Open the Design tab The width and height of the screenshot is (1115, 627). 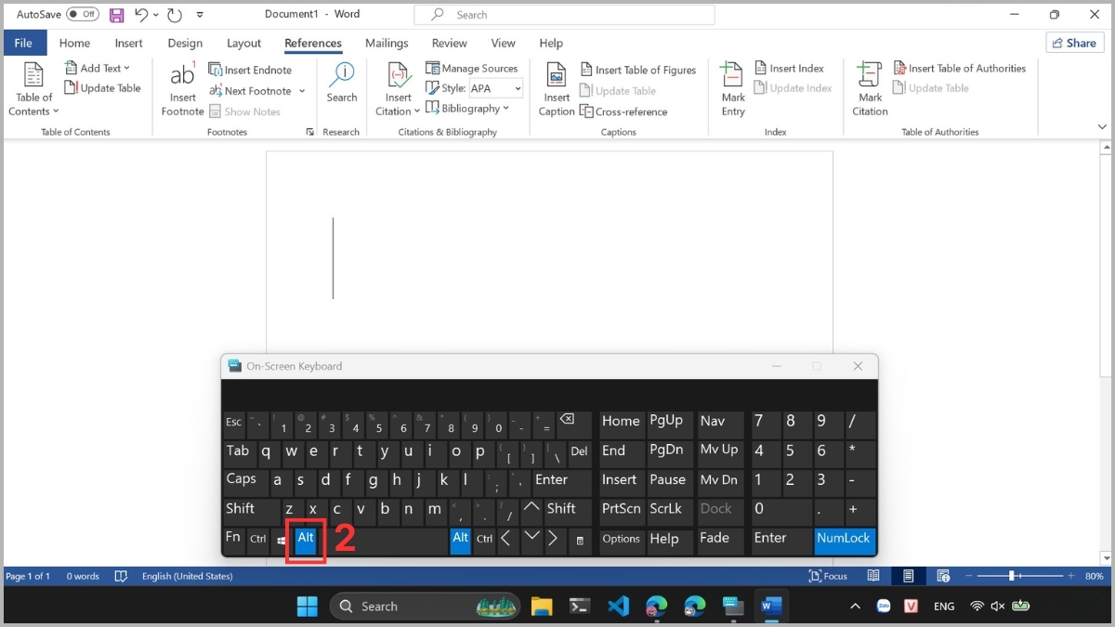point(185,43)
